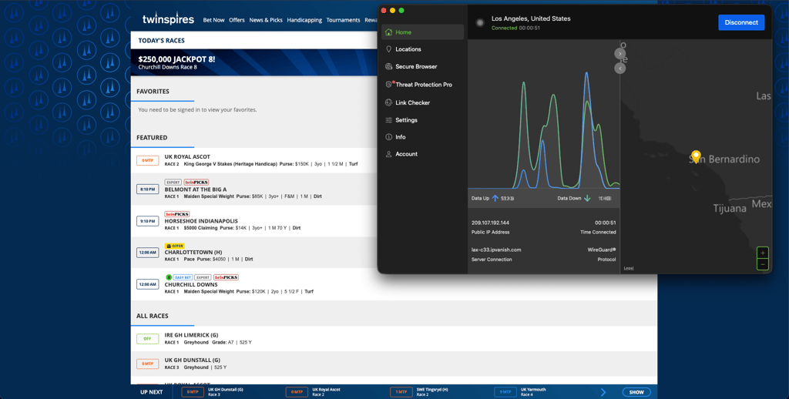Click the yellow map pin near San Bernardino
This screenshot has width=789, height=399.
696,156
